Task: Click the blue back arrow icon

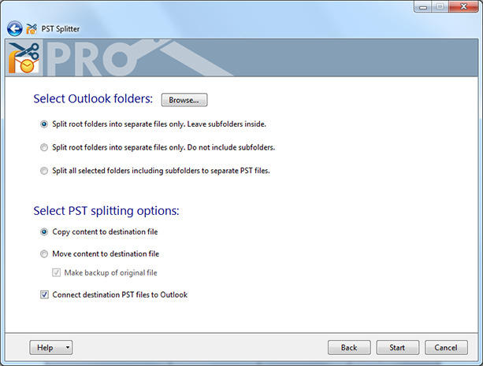Action: click(15, 29)
